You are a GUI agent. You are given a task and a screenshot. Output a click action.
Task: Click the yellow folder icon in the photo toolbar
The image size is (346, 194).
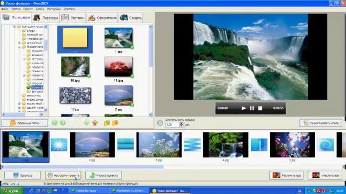click(115, 123)
